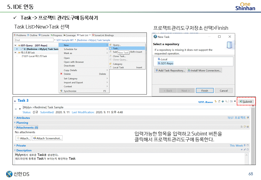Click the Attach Screenshot... button
Image resolution: width=261 pixels, height=180 pixels.
pos(47,138)
